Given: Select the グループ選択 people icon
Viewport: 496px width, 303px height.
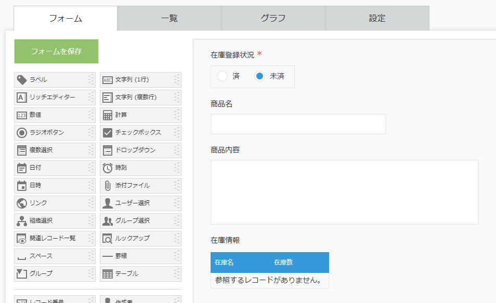Looking at the screenshot, I should (108, 221).
